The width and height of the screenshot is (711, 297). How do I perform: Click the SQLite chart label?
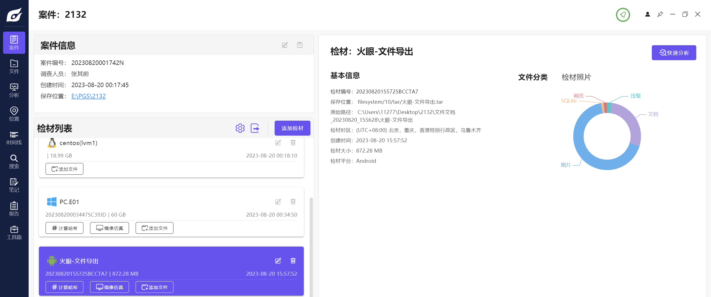coord(569,101)
